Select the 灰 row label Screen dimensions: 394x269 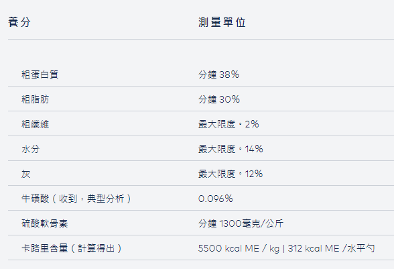click(x=26, y=174)
